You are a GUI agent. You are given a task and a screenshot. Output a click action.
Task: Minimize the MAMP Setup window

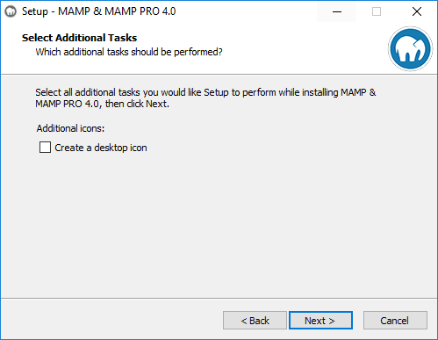(337, 11)
